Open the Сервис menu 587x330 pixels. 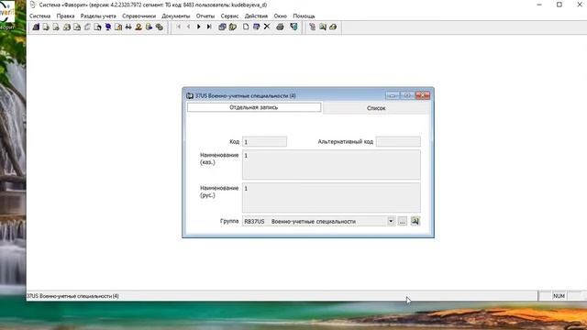[229, 16]
